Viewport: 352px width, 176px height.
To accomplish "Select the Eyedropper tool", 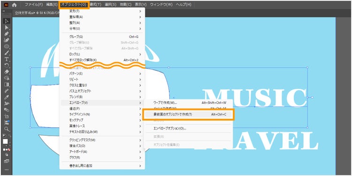I will pos(7,97).
